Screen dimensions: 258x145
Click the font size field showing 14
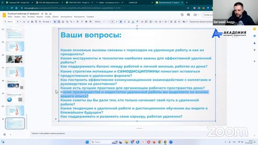(x=112, y=22)
